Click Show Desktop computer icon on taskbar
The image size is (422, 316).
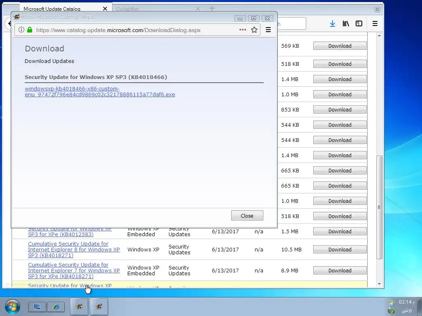click(x=37, y=307)
